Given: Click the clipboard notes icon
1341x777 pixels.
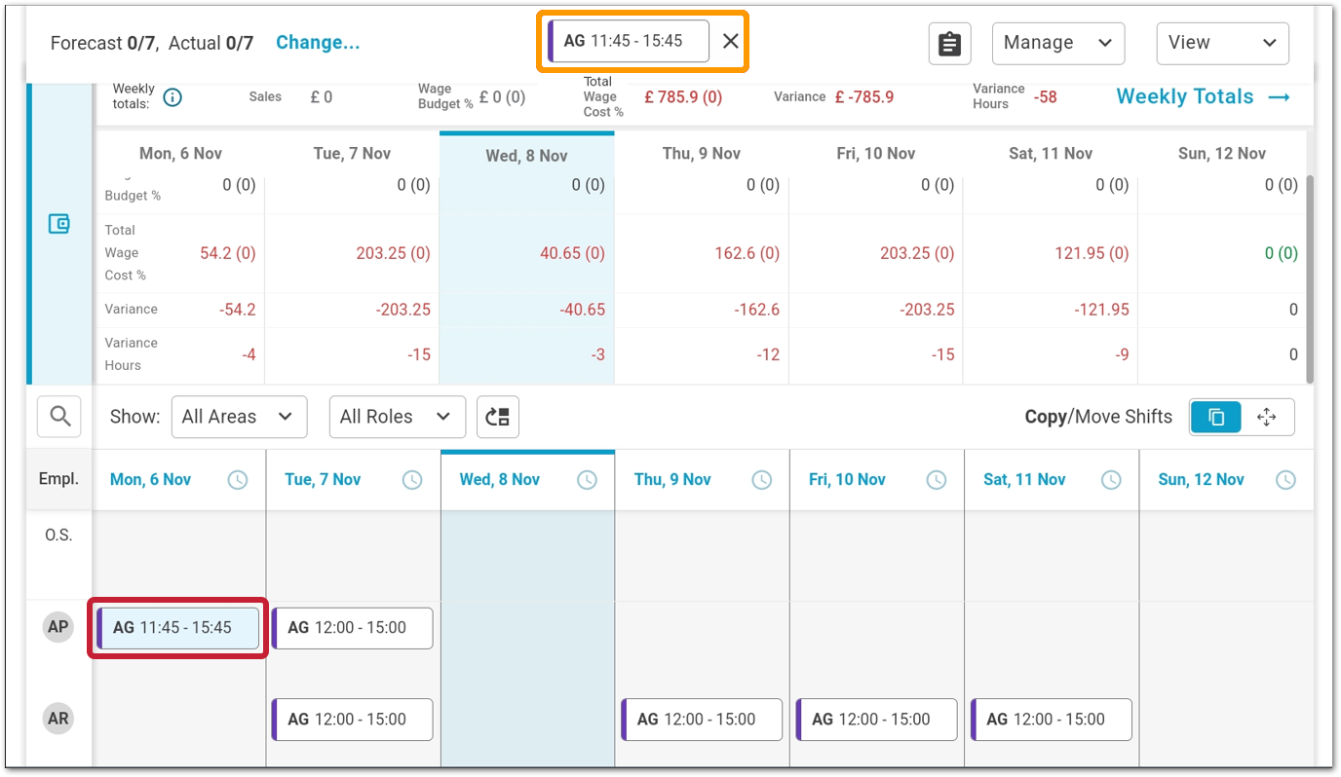Looking at the screenshot, I should [949, 44].
